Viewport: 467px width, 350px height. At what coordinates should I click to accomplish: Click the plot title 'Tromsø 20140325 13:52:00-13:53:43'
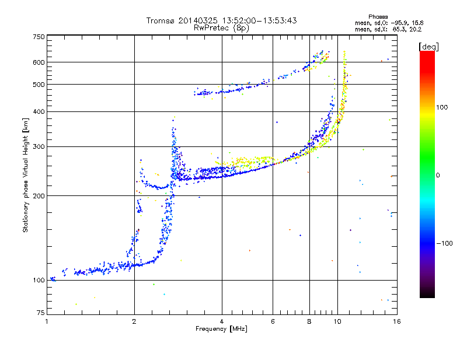pos(221,20)
